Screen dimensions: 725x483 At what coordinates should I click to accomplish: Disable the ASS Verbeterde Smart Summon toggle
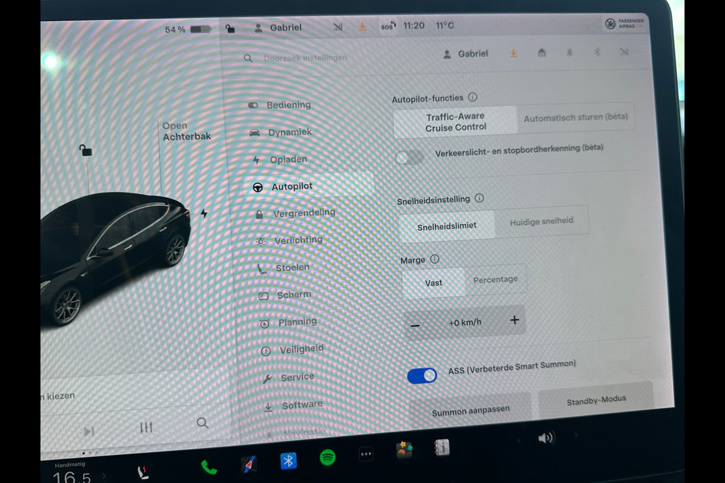422,376
